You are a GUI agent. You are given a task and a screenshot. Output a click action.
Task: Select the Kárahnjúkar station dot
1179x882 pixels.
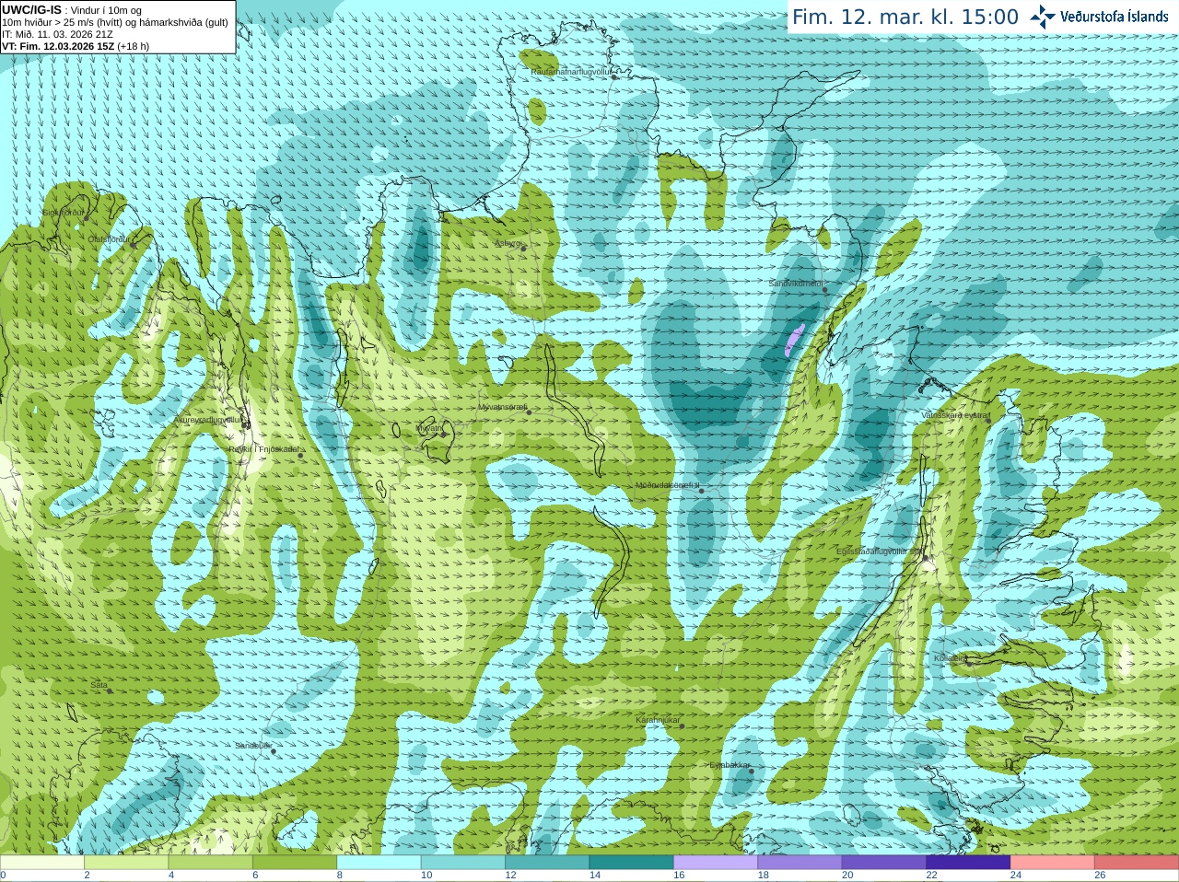683,725
